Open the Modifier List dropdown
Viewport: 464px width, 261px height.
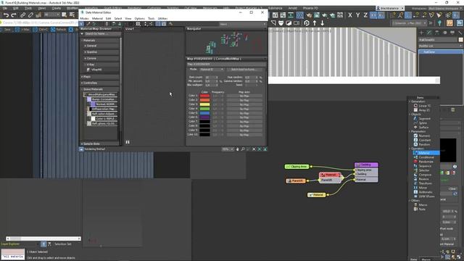440,46
